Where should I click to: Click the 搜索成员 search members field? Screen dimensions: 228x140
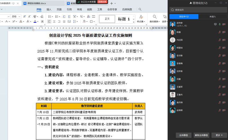coord(198,10)
